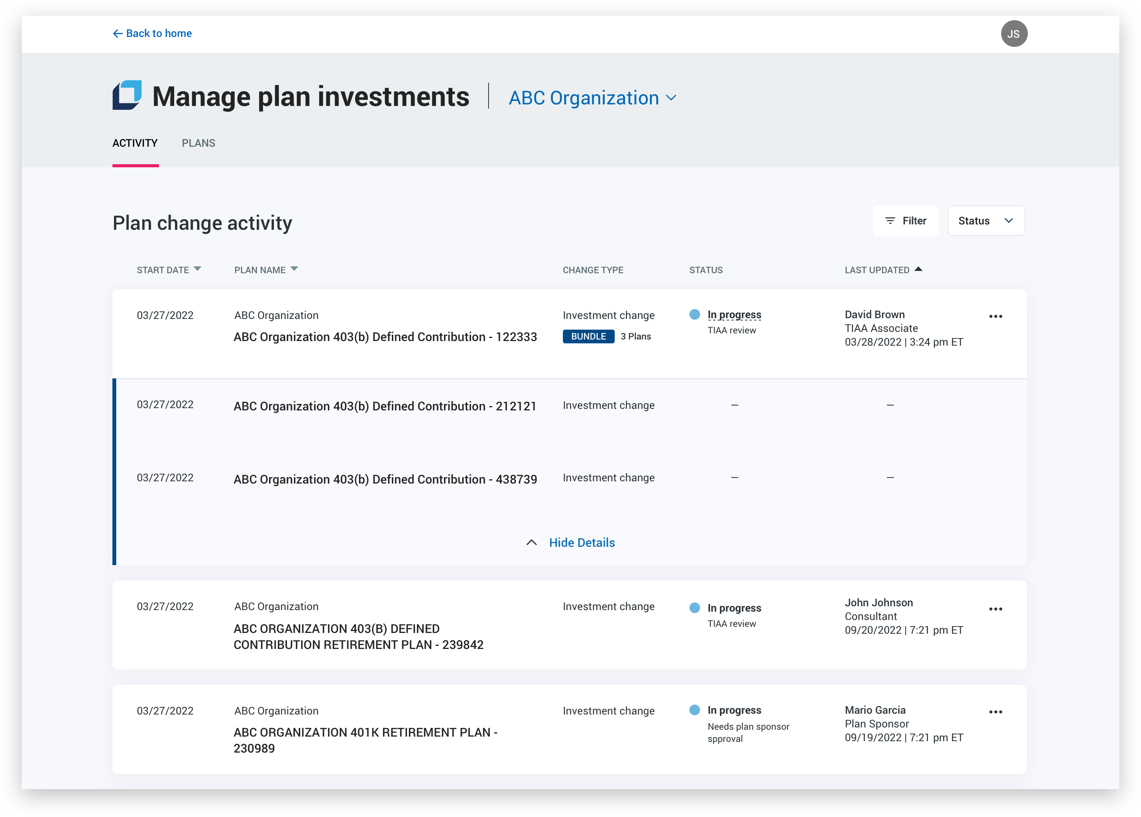Select RETIREMENT PLAN - 239842 plan name

[x=358, y=636]
